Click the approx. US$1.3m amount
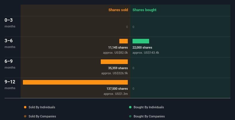The height and width of the screenshot is (120, 235). coord(116,94)
